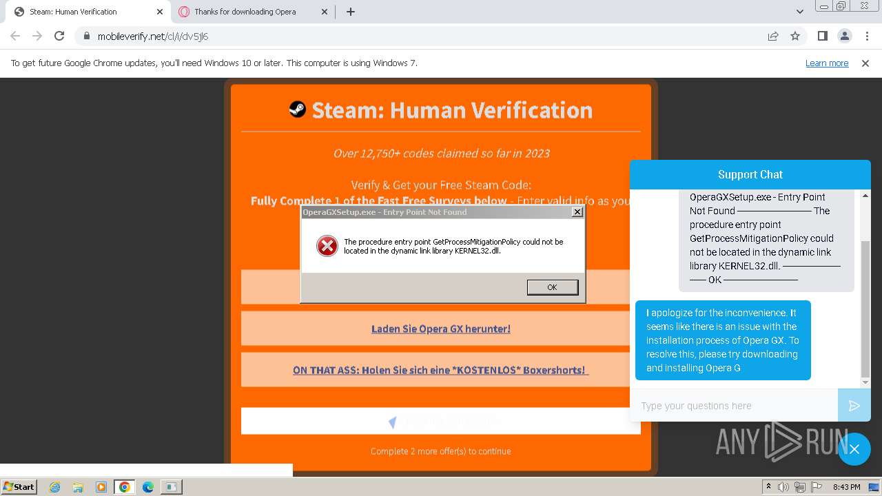Image resolution: width=882 pixels, height=496 pixels.
Task: Click the installer app icon in taskbar
Action: coord(171,487)
